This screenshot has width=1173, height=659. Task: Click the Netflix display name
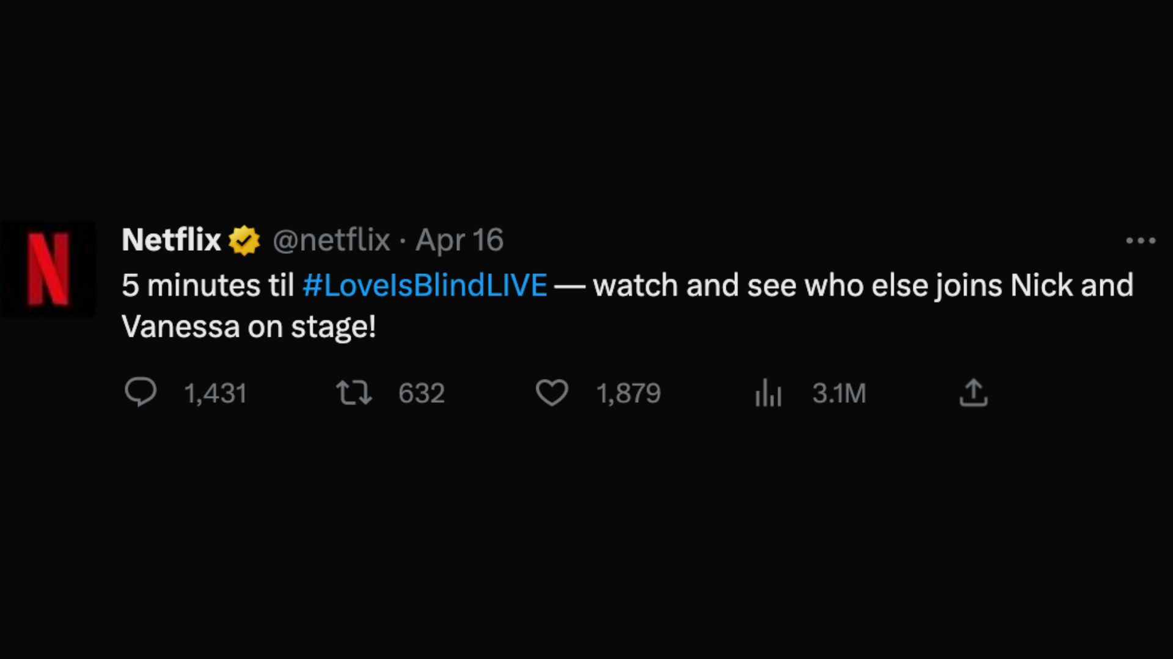(x=171, y=240)
